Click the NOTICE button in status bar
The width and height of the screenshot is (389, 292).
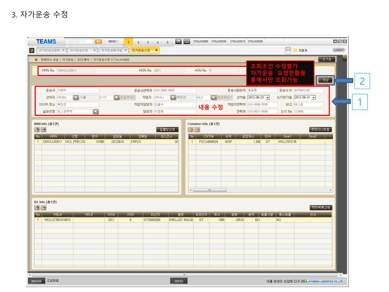179,281
